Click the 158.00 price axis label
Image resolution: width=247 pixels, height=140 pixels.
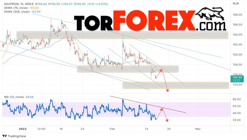(237, 65)
